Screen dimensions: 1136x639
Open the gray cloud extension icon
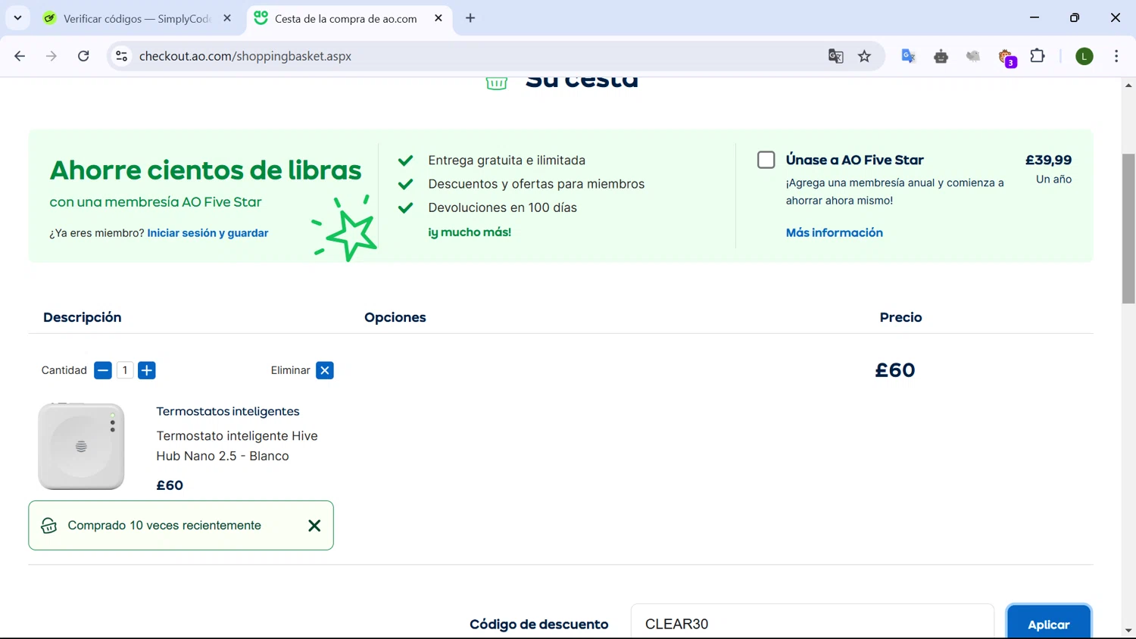pyautogui.click(x=973, y=56)
